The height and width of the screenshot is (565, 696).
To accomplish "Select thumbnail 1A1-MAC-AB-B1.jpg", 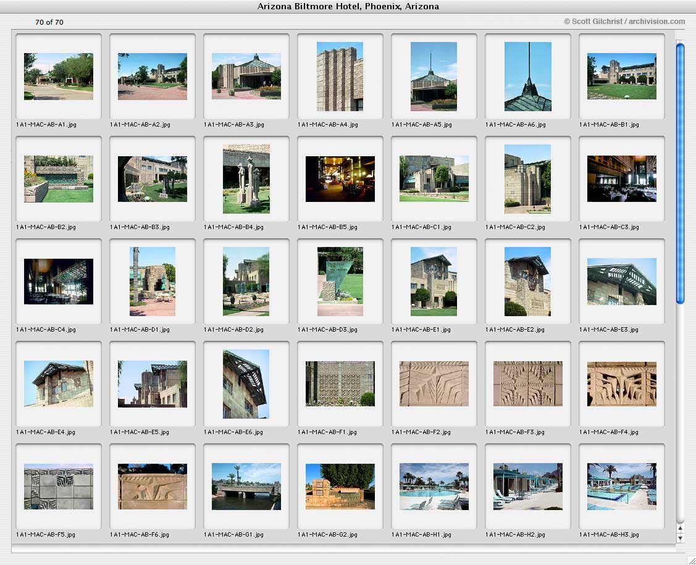I will pyautogui.click(x=621, y=77).
